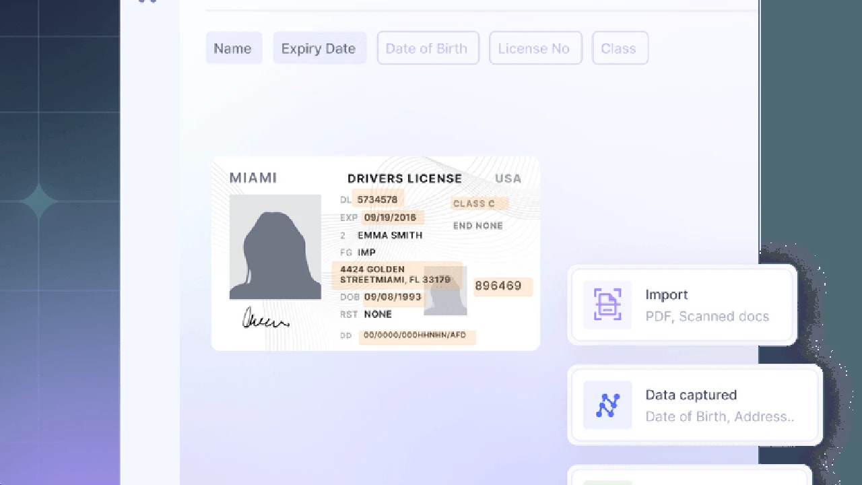Viewport: 862px width, 485px height.
Task: Click the small ghost photo on the license
Action: [445, 291]
